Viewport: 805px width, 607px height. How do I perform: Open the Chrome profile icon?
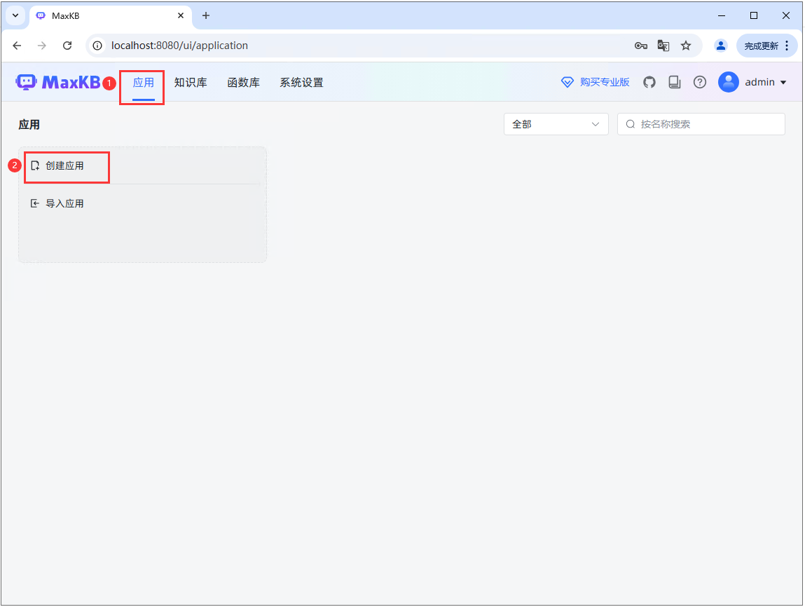pos(721,46)
